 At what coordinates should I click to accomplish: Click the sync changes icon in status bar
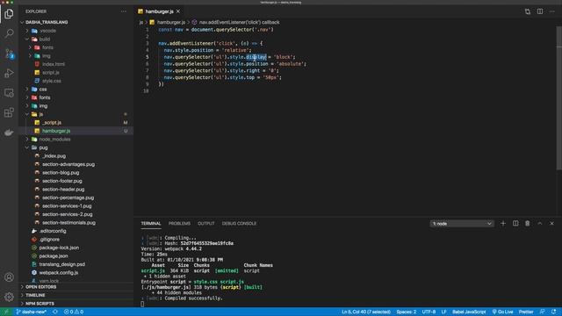click(x=54, y=312)
